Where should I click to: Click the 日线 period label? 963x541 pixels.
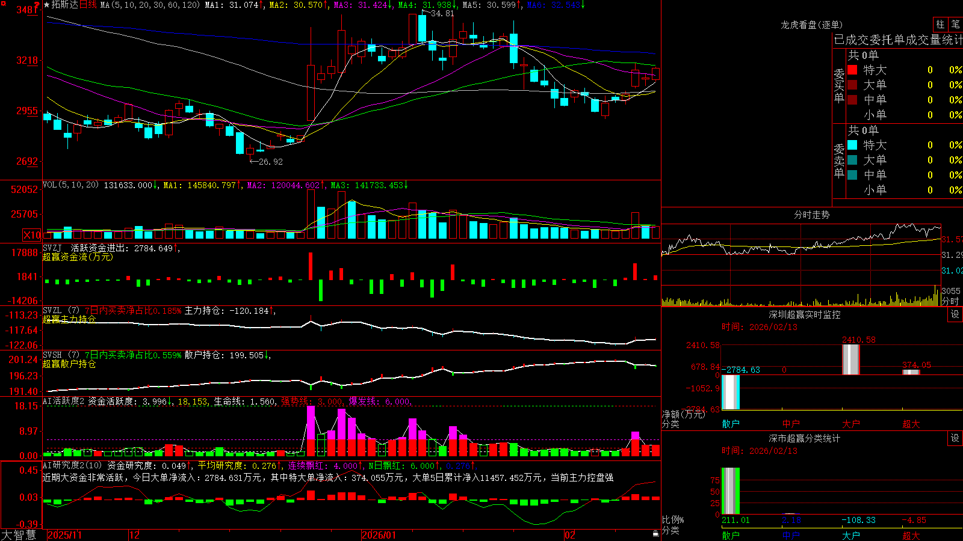[88, 5]
